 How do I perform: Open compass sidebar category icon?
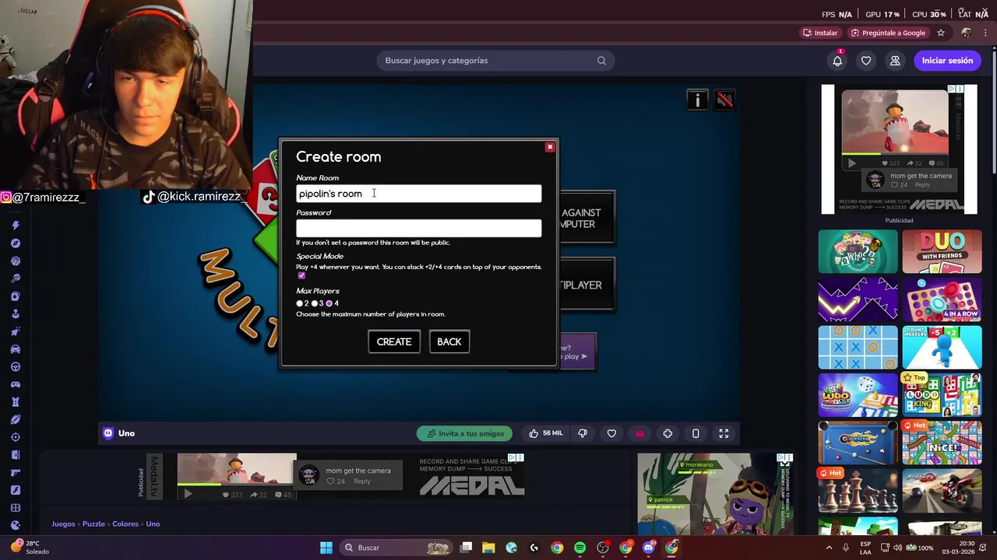15,243
